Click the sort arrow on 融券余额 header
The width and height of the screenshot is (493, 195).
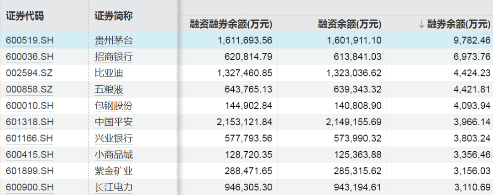[422, 25]
